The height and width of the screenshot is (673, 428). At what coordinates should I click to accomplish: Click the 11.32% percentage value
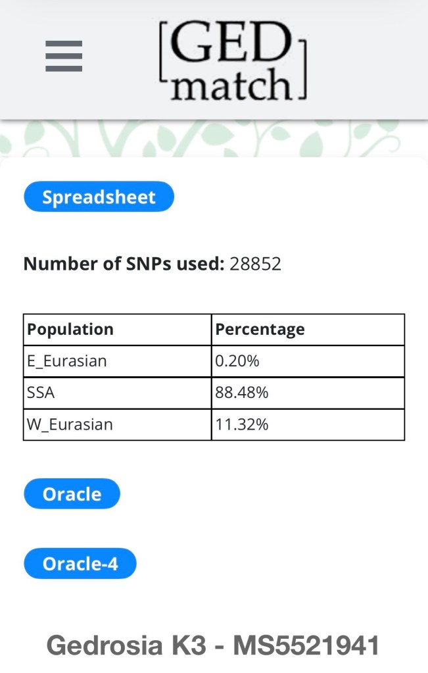click(x=242, y=424)
